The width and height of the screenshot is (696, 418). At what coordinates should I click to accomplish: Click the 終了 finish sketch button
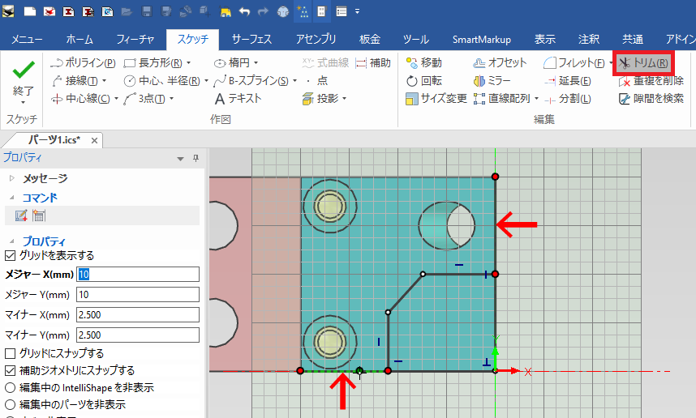click(x=24, y=80)
